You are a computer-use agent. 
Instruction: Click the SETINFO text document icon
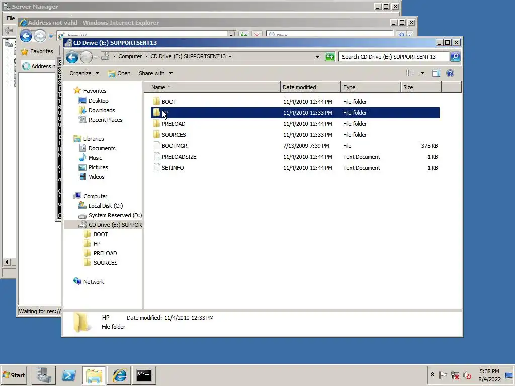click(157, 167)
